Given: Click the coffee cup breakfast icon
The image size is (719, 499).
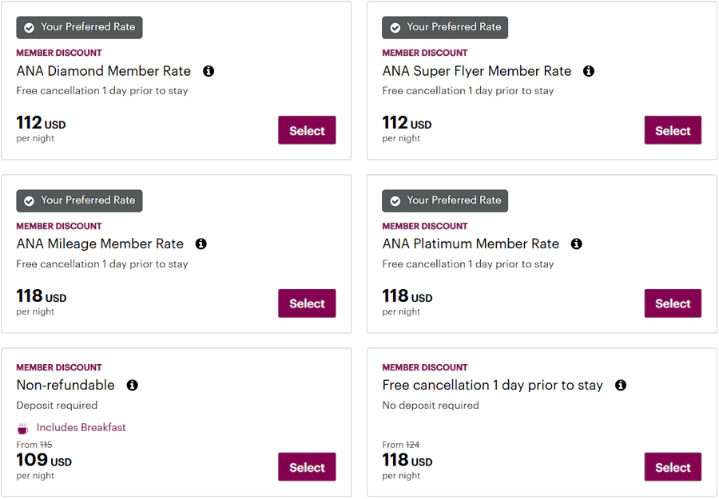Looking at the screenshot, I should [22, 427].
